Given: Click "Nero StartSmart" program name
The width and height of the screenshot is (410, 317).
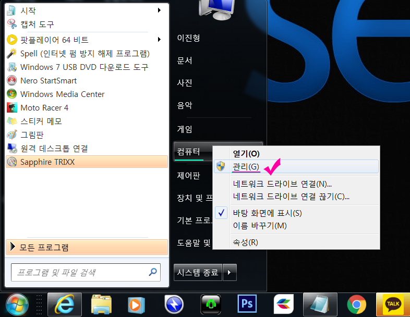Looking at the screenshot, I should click(49, 80).
